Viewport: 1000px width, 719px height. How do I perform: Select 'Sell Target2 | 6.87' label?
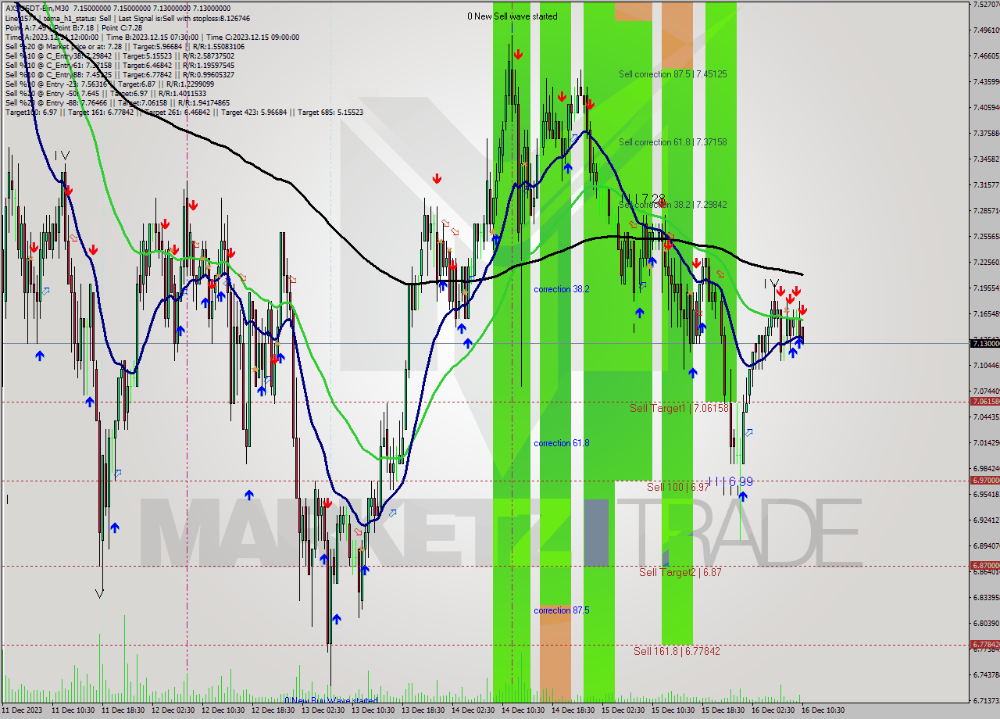pyautogui.click(x=680, y=572)
